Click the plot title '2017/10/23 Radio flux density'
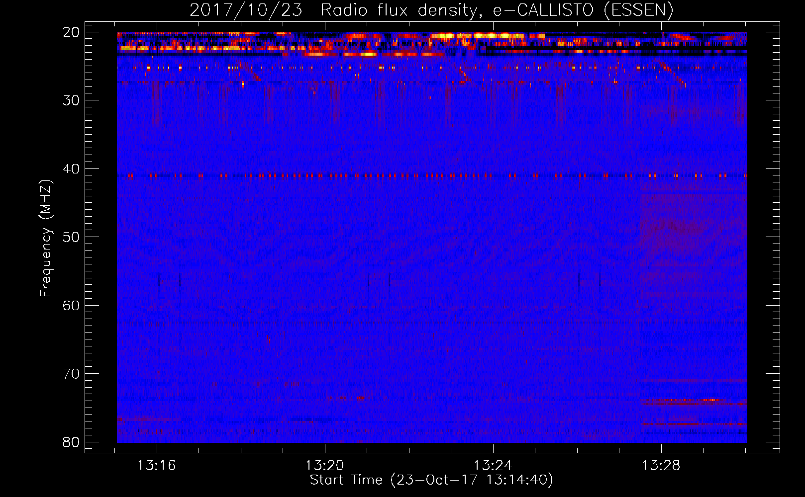This screenshot has height=497, width=805. (x=431, y=10)
